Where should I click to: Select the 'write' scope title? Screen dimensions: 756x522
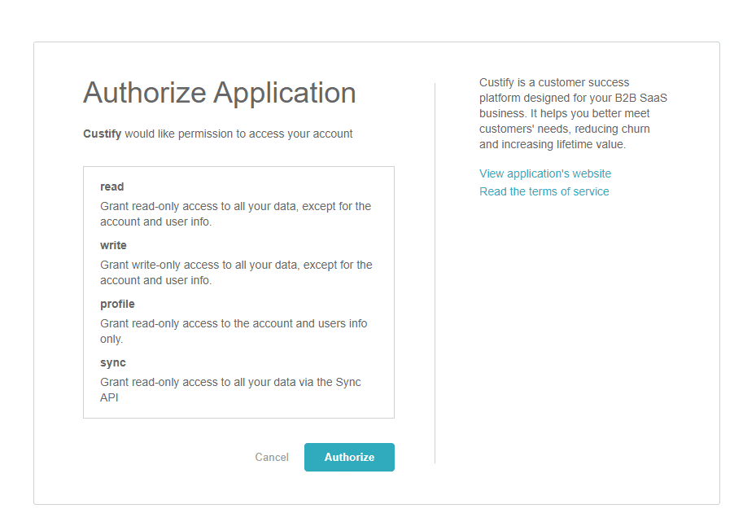(113, 245)
